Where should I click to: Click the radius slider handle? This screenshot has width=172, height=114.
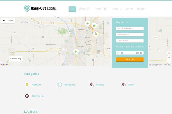click(122, 53)
